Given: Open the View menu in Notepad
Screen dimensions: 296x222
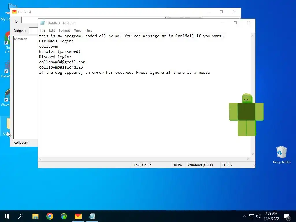Looking at the screenshot, I should 77,30.
